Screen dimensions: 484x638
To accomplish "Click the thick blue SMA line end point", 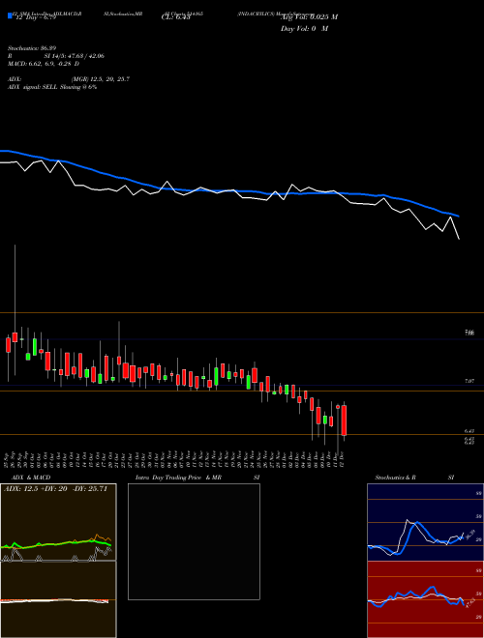I will pos(458,217).
